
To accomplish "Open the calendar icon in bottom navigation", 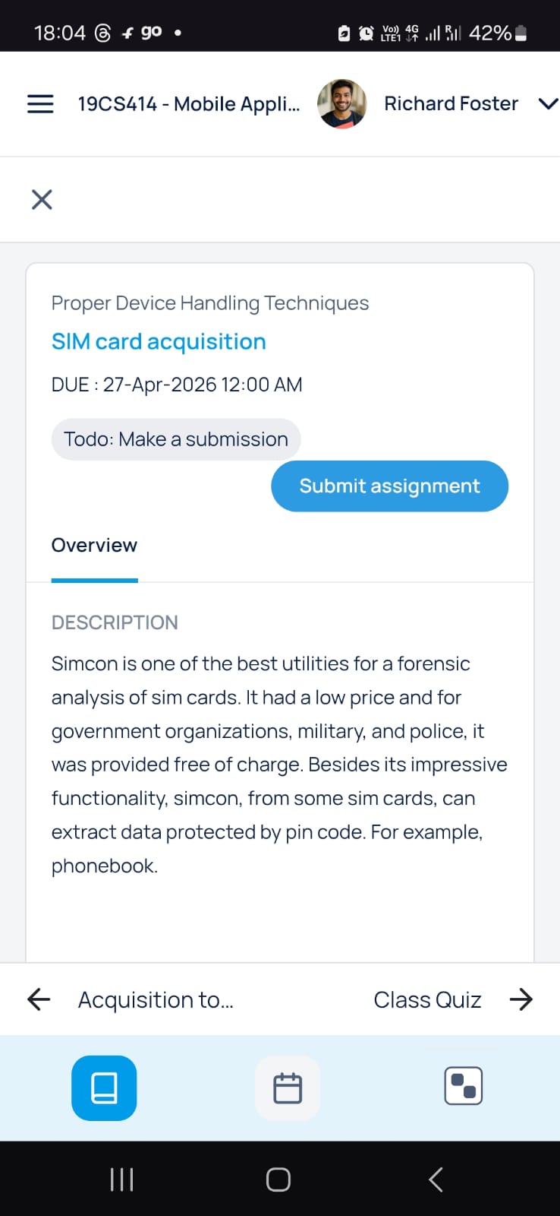I will 287,1088.
